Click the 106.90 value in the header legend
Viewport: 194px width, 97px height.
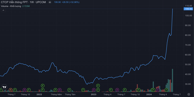57,2
